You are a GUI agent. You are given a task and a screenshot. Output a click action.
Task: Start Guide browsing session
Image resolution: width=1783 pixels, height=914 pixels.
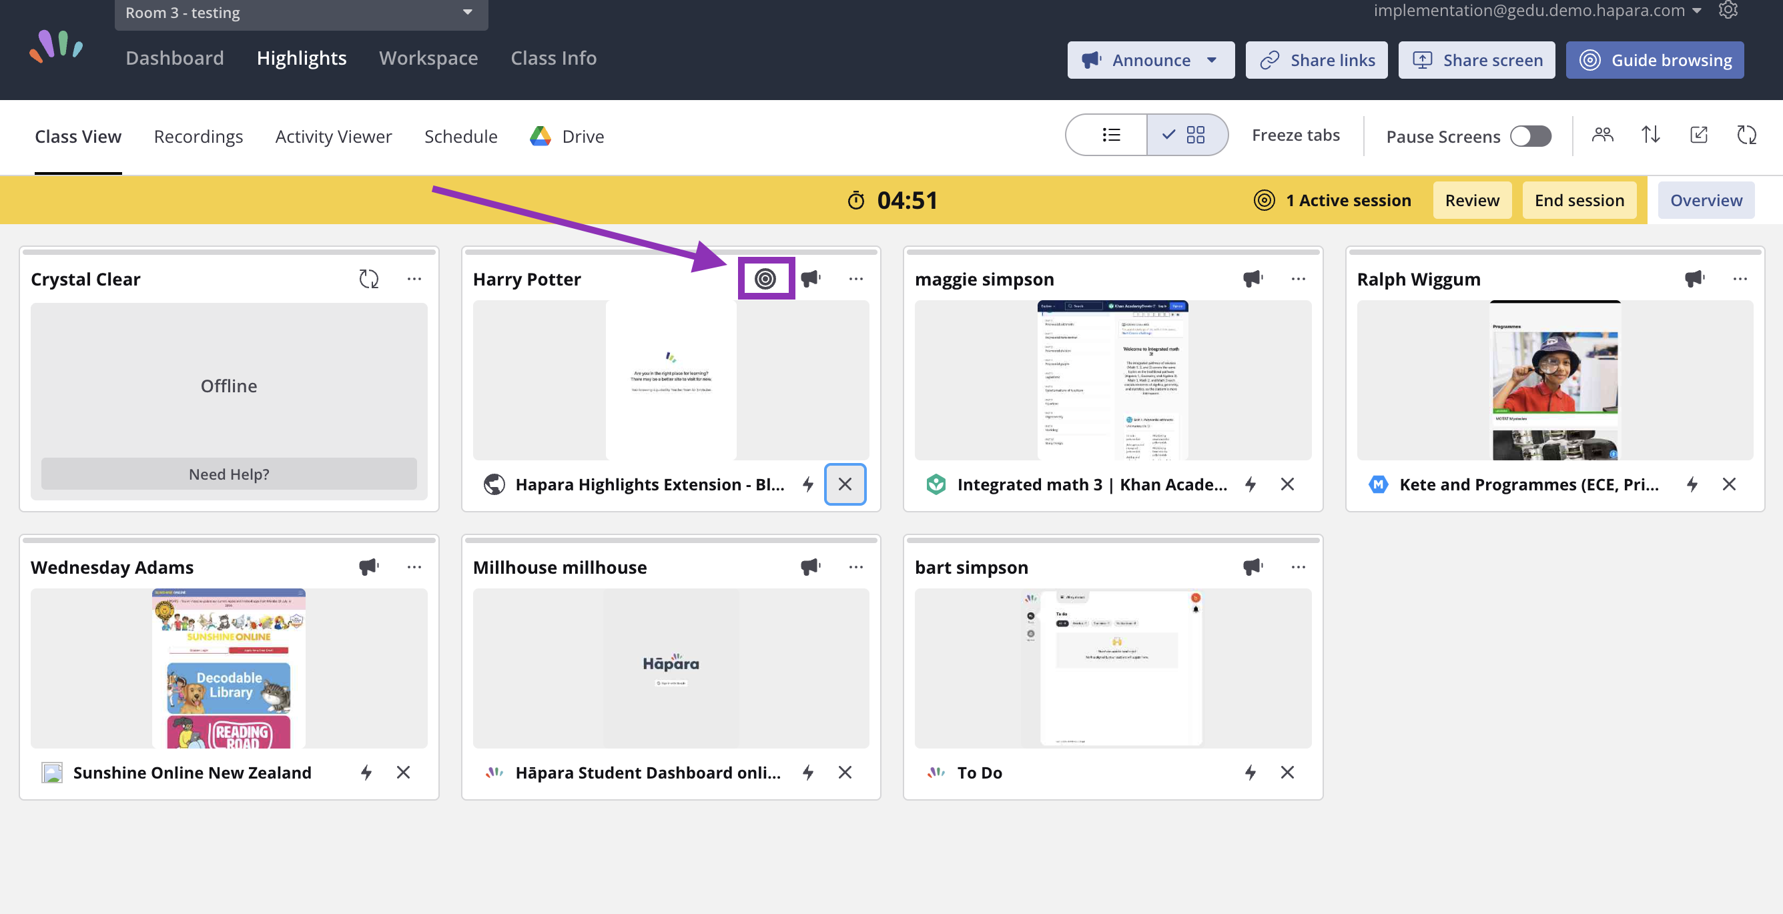(1654, 60)
